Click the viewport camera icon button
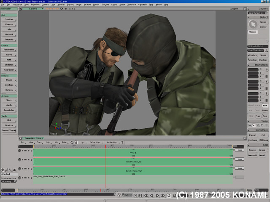 62,8
